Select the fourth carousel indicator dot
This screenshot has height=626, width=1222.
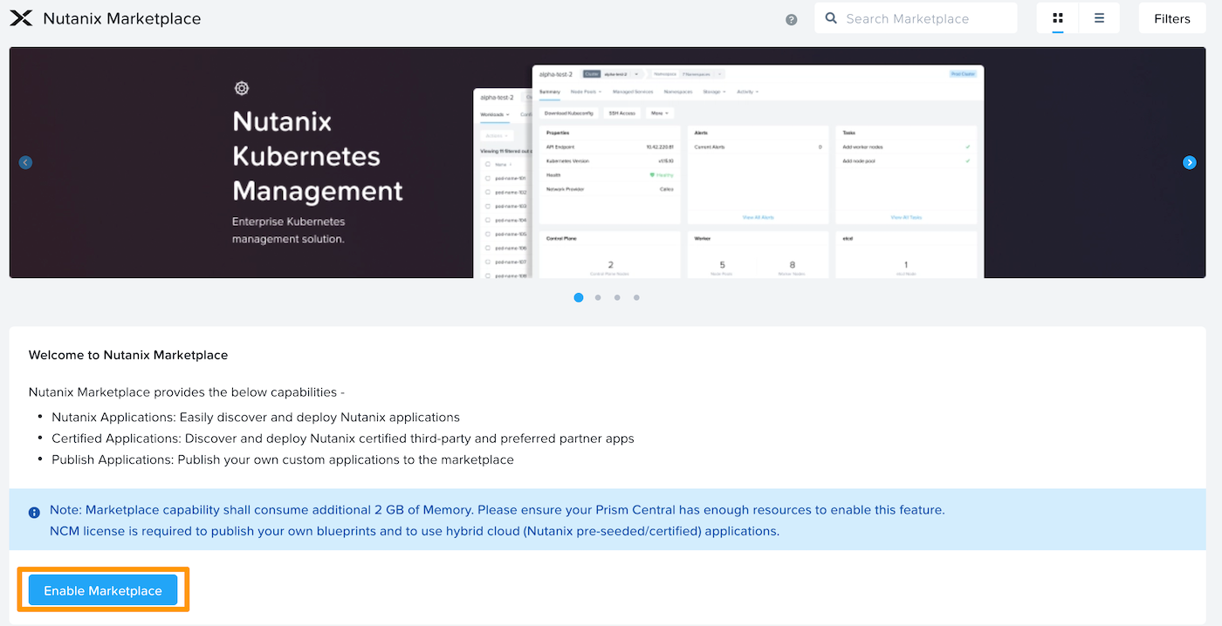click(x=636, y=297)
